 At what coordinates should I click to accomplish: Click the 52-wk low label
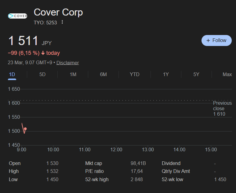coord(172,179)
